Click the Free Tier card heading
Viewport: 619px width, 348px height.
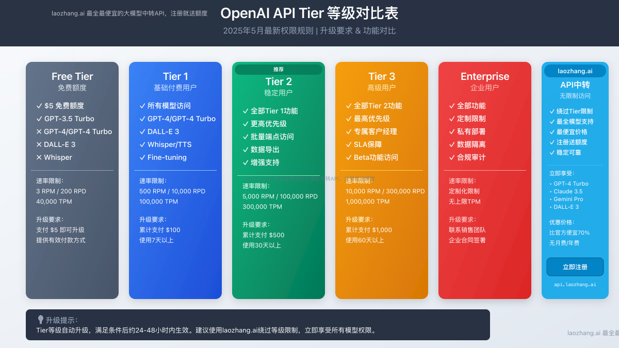click(72, 76)
